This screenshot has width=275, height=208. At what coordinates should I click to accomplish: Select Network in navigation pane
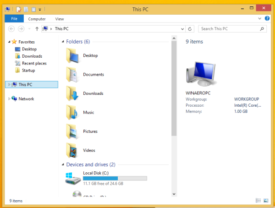[26, 99]
